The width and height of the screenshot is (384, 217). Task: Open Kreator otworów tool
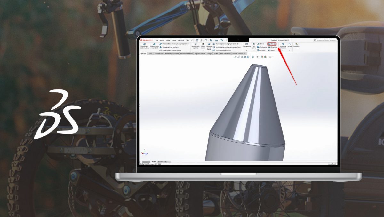203,46
